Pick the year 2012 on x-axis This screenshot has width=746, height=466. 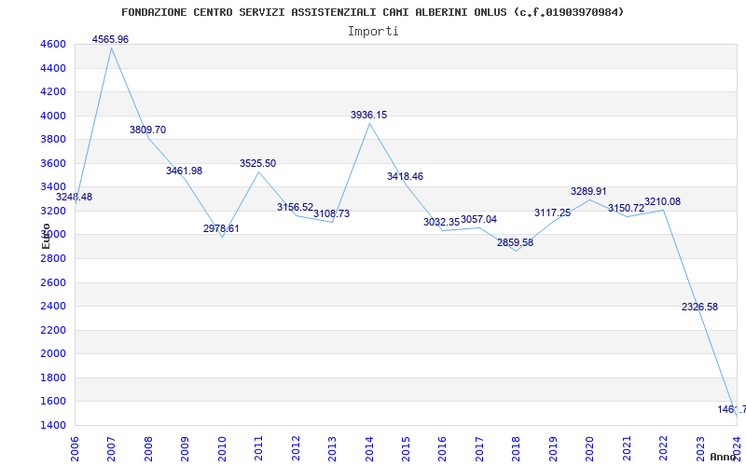(x=296, y=449)
